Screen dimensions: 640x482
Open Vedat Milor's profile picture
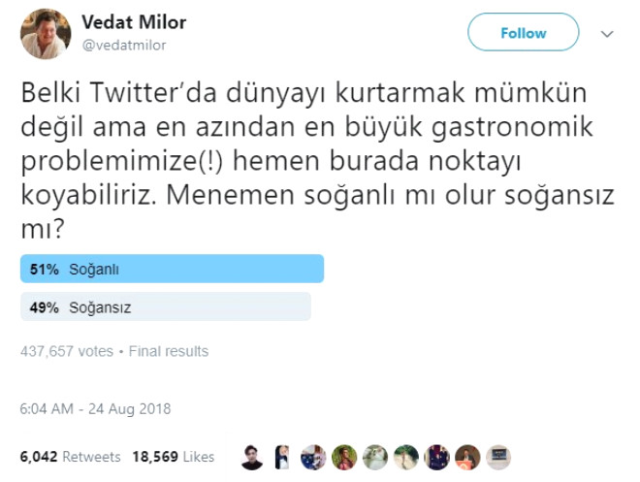[x=45, y=34]
